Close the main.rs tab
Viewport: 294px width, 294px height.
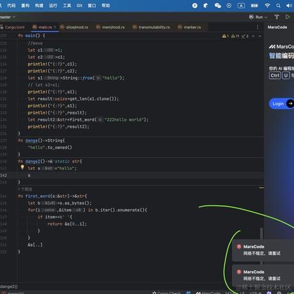[x=55, y=27]
